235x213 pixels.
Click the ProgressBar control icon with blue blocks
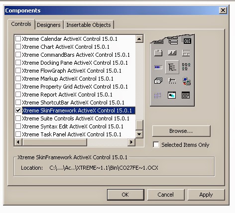click(x=158, y=67)
